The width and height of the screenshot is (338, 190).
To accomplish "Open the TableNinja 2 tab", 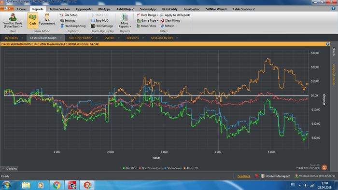I will click(125, 9).
